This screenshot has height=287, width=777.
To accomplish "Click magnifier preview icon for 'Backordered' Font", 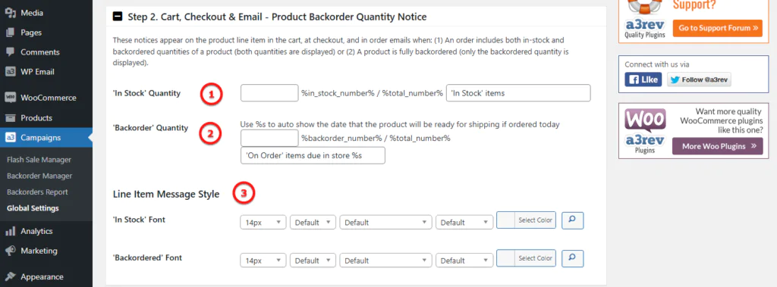I will 572,258.
